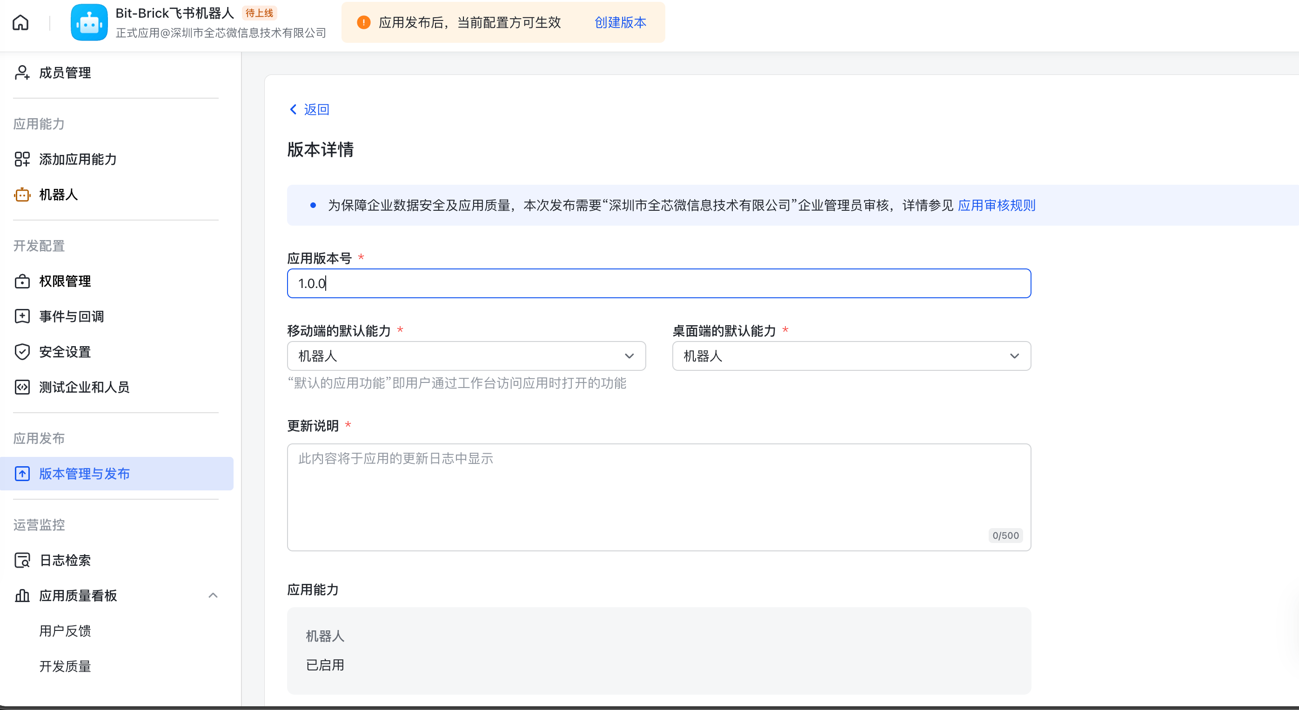Click the Bit-Brick robot app avatar
Screen dimensions: 1299x710
[x=89, y=23]
